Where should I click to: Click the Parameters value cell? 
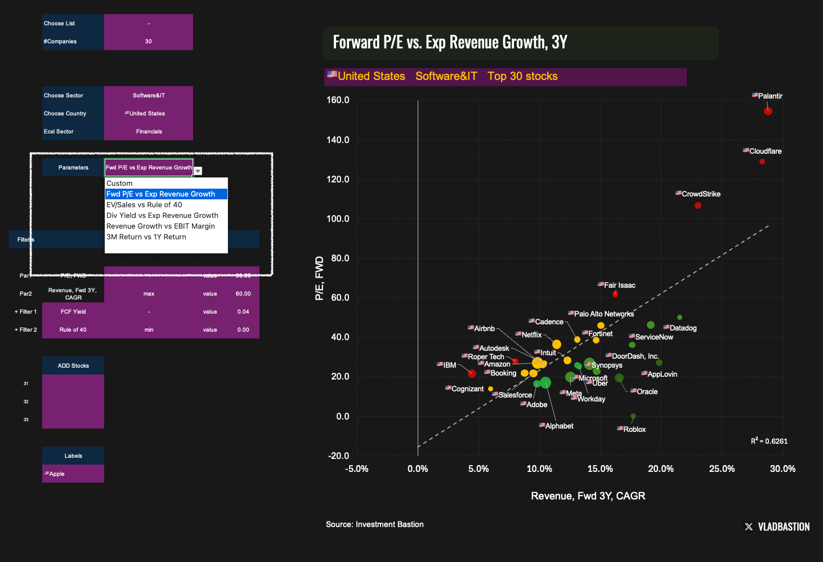tap(149, 167)
